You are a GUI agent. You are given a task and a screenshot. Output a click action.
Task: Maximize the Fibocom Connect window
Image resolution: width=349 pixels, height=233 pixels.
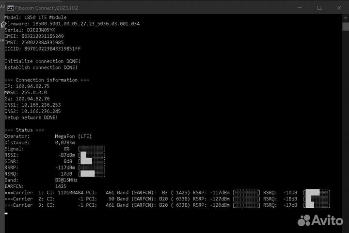pyautogui.click(x=319, y=8)
